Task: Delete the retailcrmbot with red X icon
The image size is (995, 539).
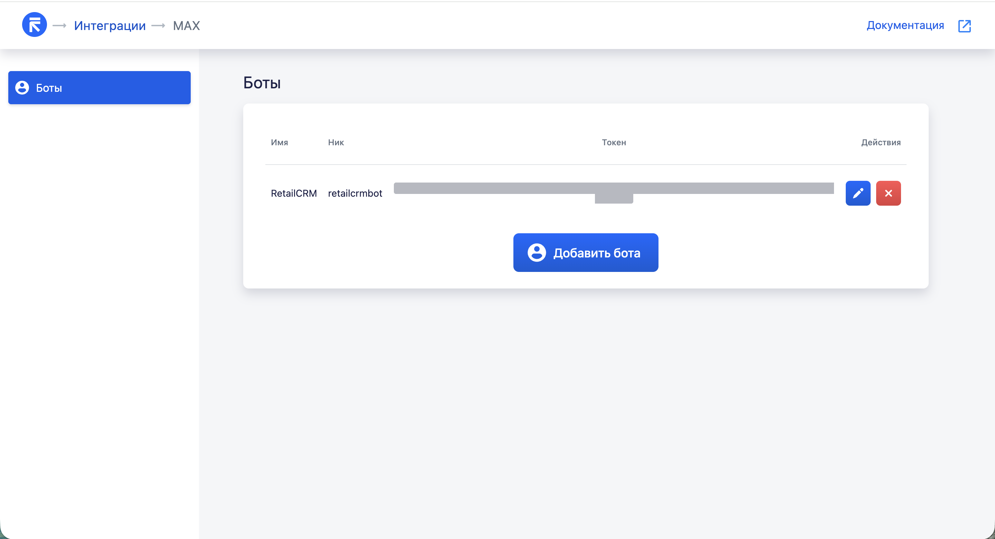Action: (x=888, y=193)
